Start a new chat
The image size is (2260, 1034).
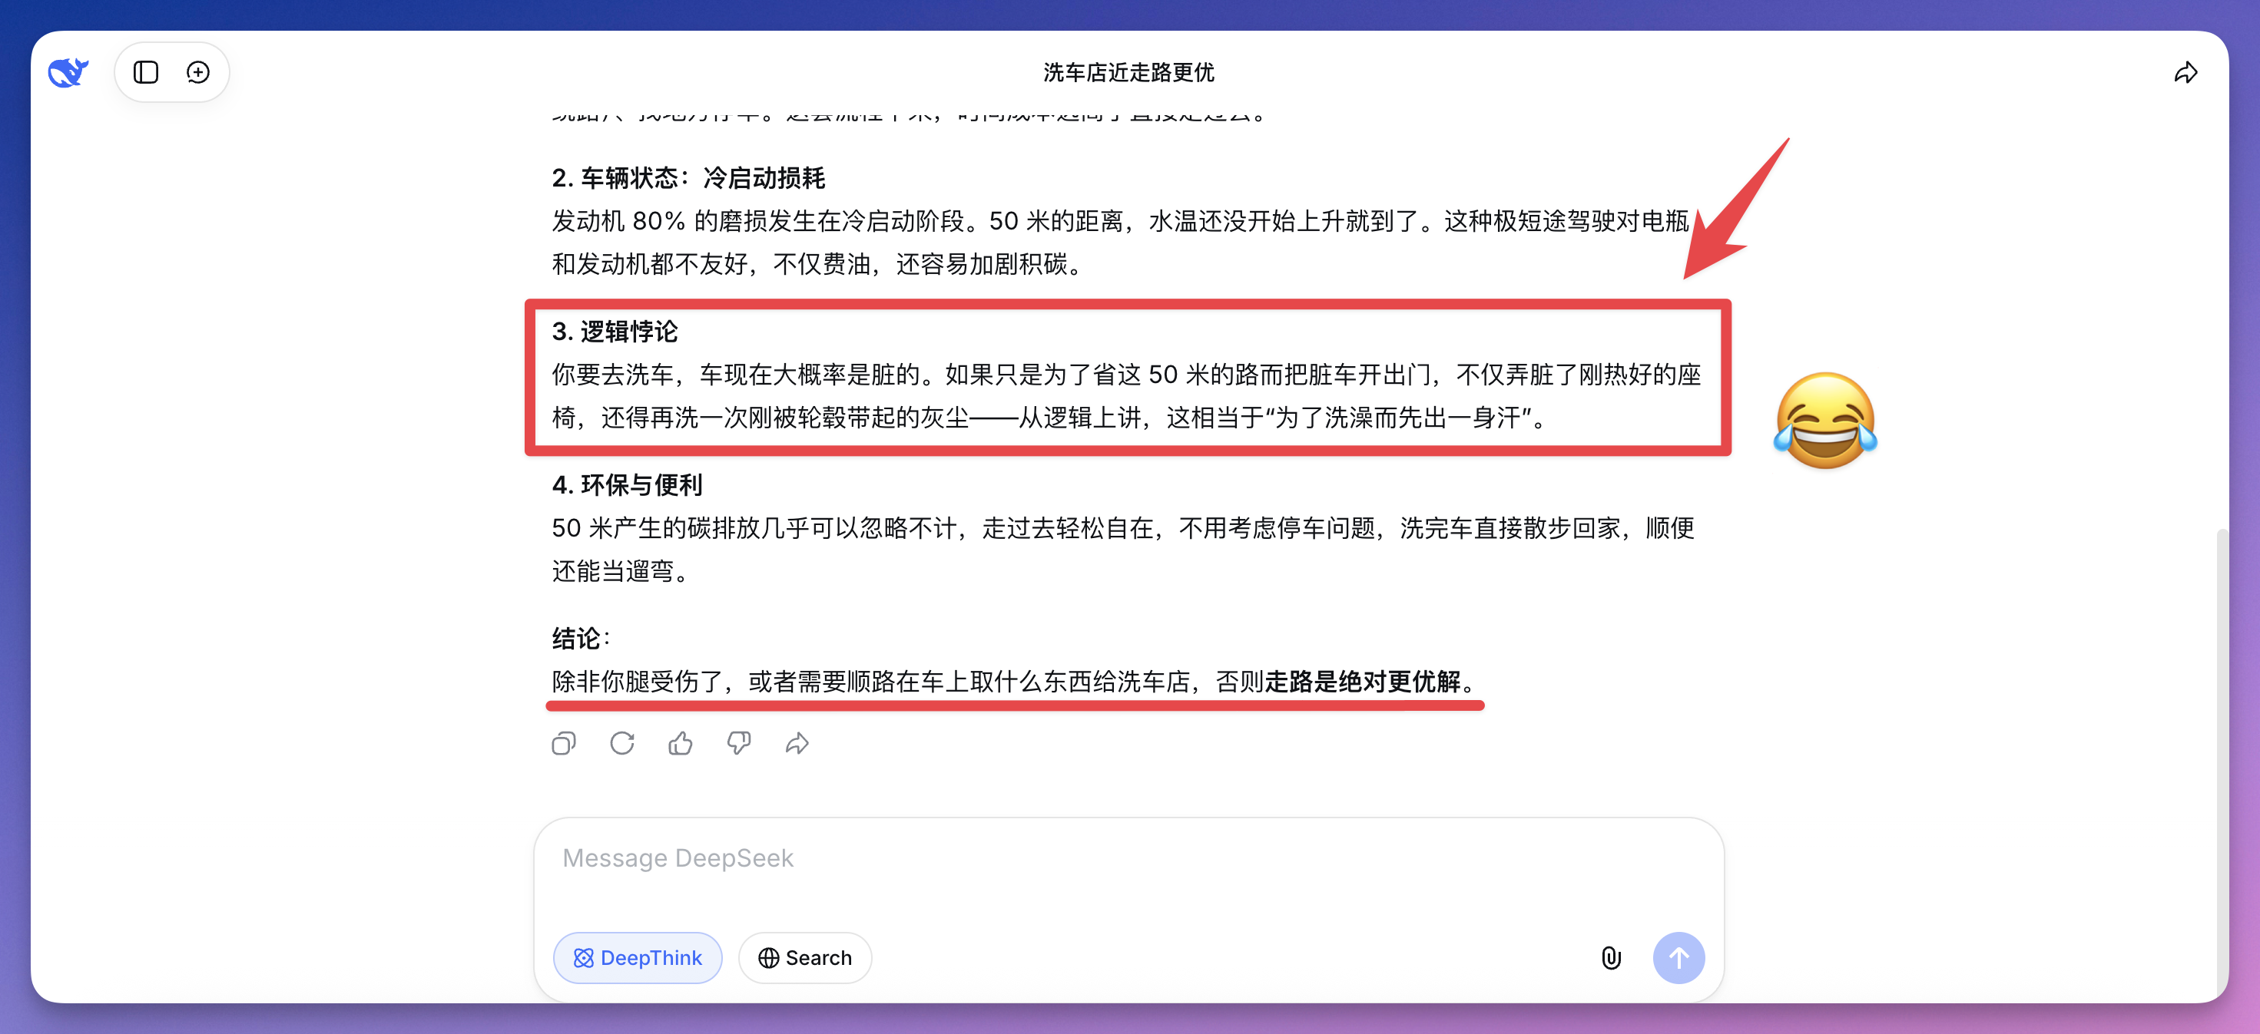click(x=198, y=72)
